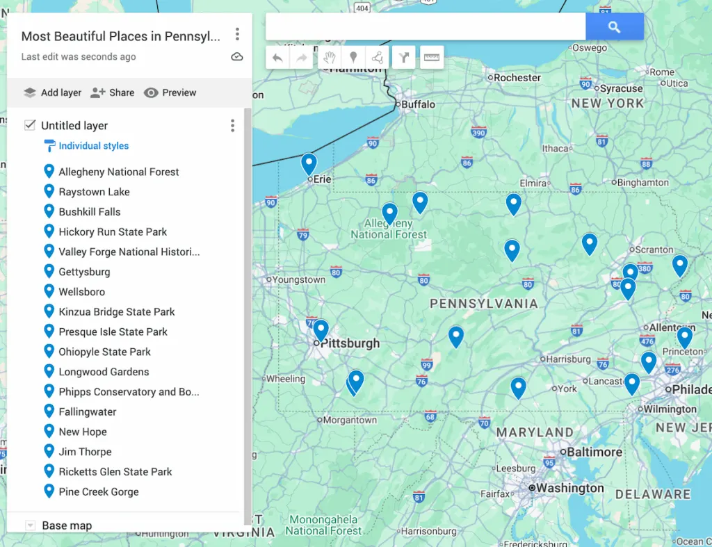Click the map marker west of Scranton
The height and width of the screenshot is (547, 712).
(x=590, y=244)
